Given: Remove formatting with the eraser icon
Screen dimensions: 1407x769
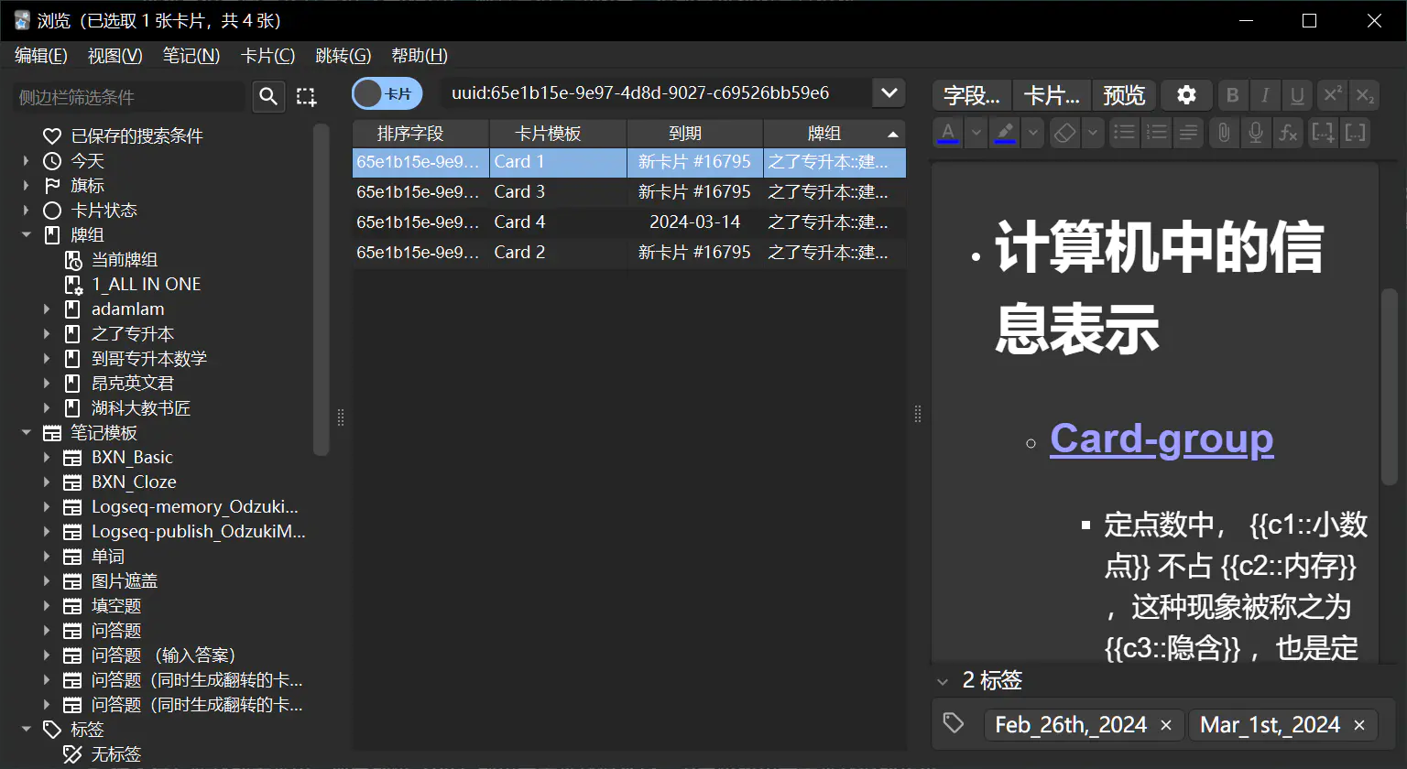Looking at the screenshot, I should coord(1063,133).
